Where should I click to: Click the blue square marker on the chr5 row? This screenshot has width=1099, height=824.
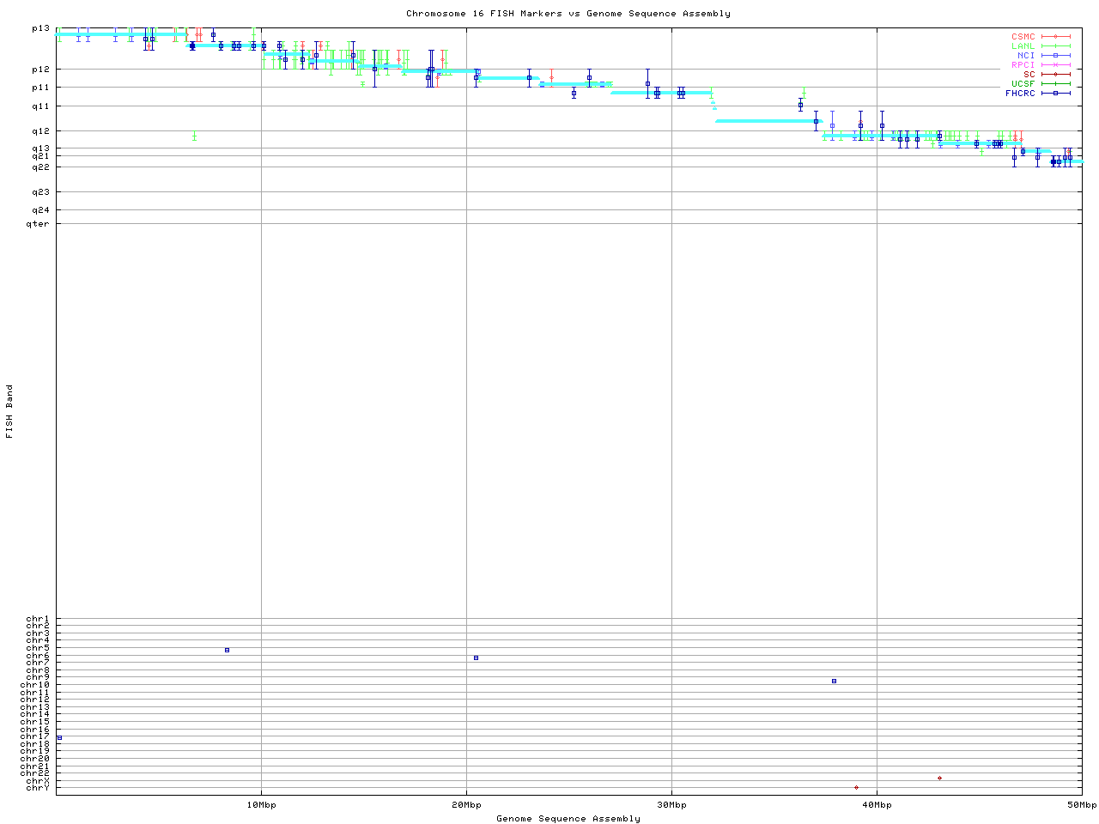pyautogui.click(x=227, y=650)
